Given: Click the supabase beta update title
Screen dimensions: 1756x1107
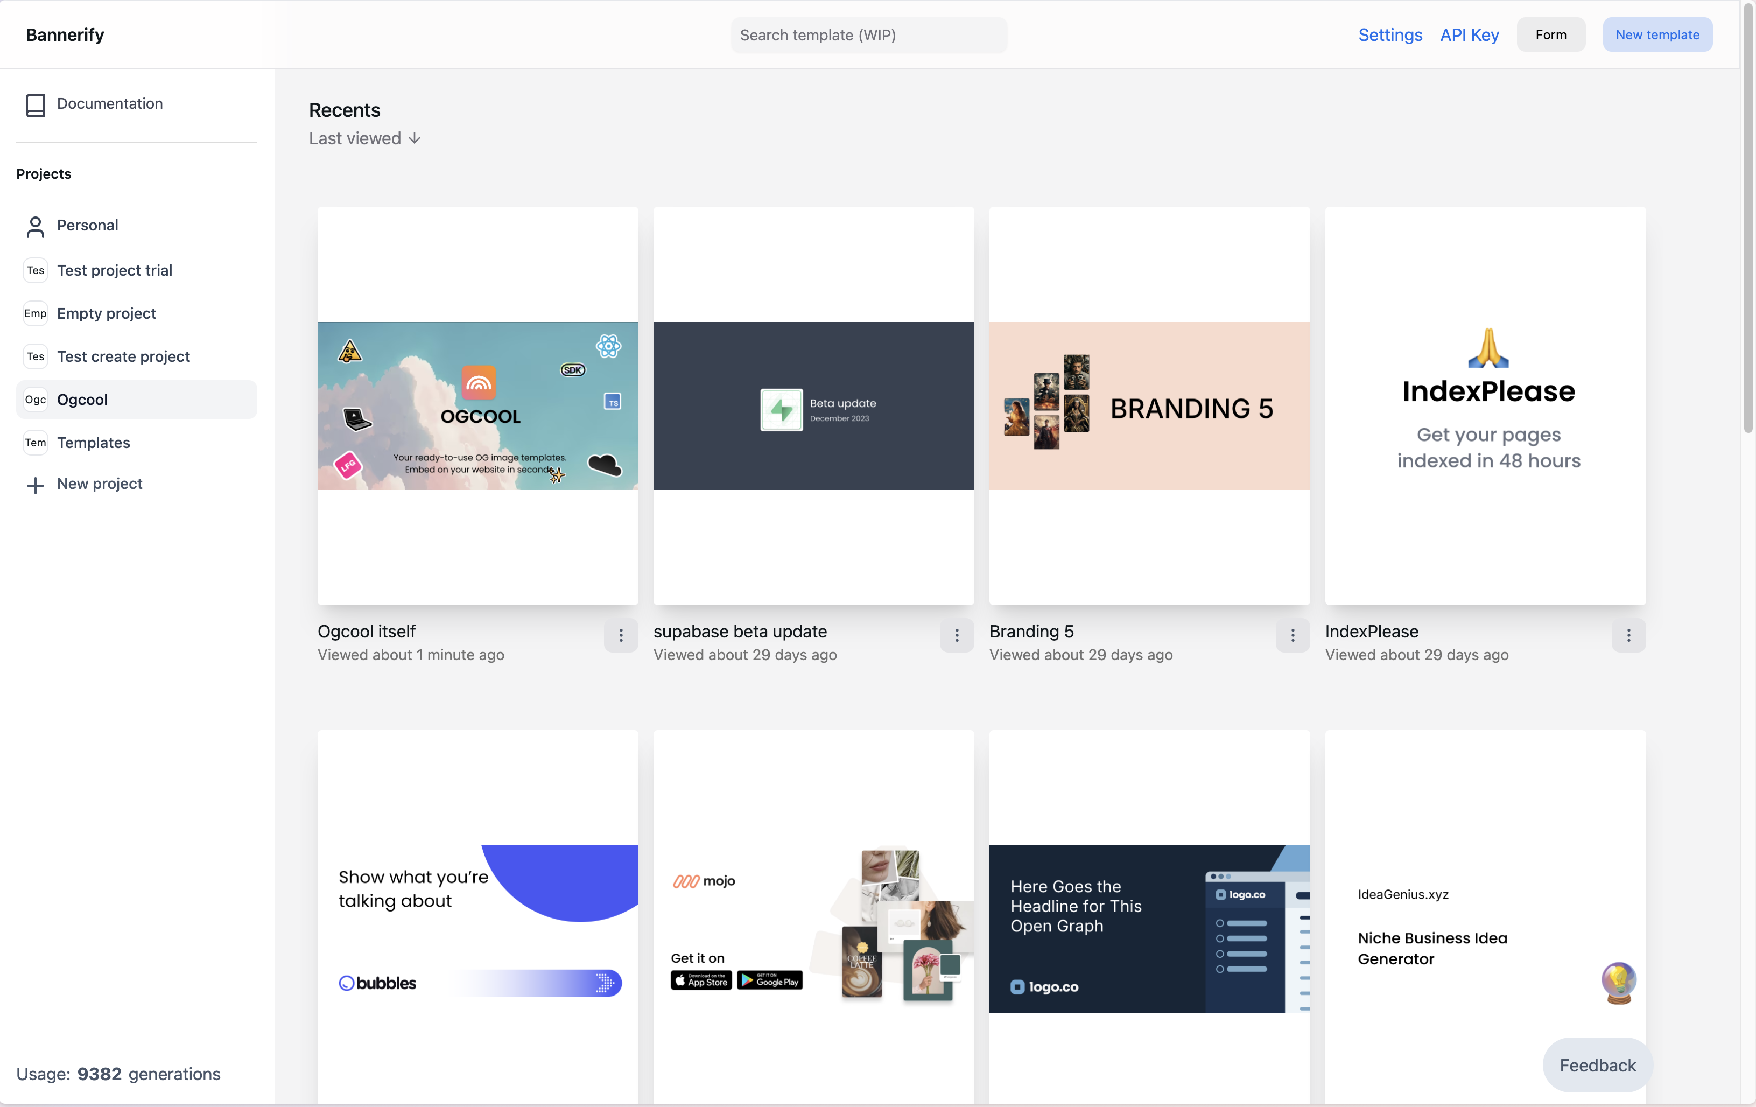Looking at the screenshot, I should click(740, 632).
